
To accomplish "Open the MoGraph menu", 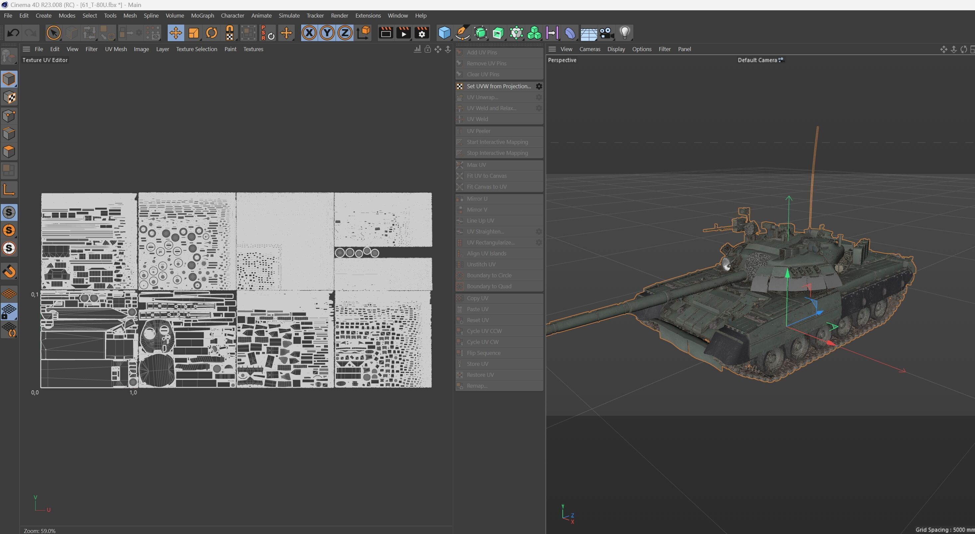I will 202,16.
